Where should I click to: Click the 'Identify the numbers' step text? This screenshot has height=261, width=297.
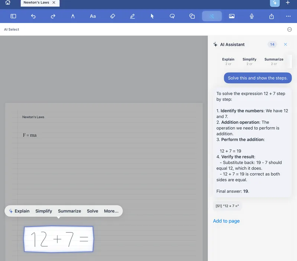coord(242,110)
